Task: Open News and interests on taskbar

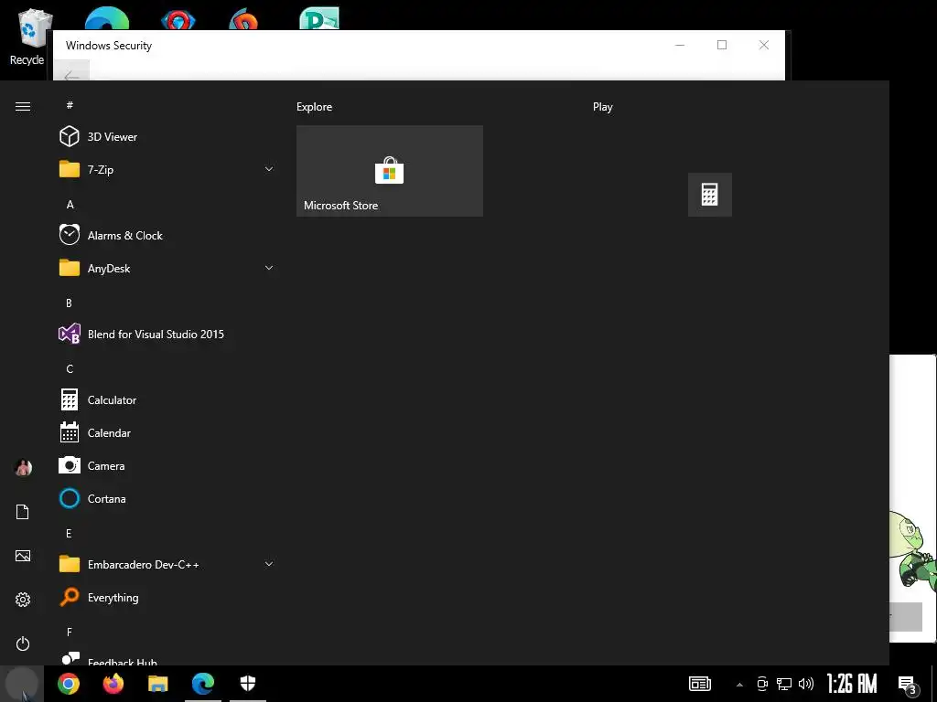Action: coord(700,684)
